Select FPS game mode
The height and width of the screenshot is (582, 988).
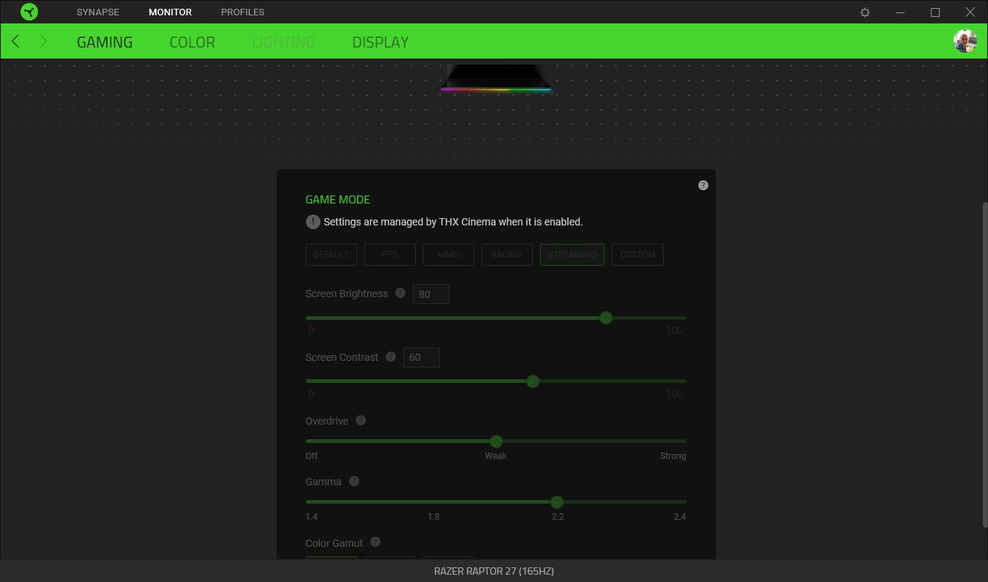pyautogui.click(x=390, y=255)
